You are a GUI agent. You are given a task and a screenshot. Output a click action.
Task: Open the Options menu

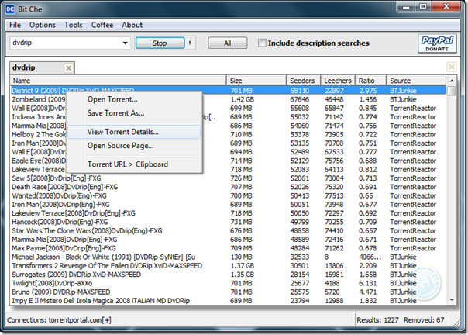coord(43,25)
